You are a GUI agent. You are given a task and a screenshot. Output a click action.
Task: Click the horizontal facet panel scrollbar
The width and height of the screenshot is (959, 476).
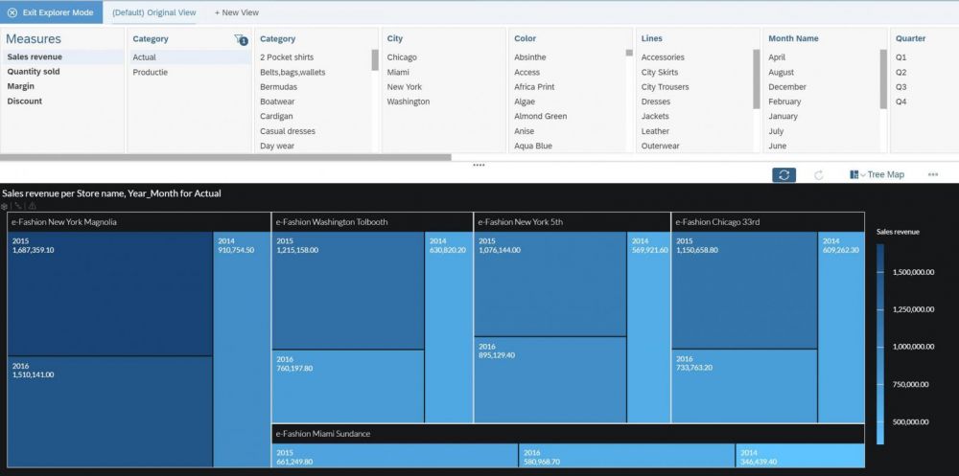[x=225, y=157]
